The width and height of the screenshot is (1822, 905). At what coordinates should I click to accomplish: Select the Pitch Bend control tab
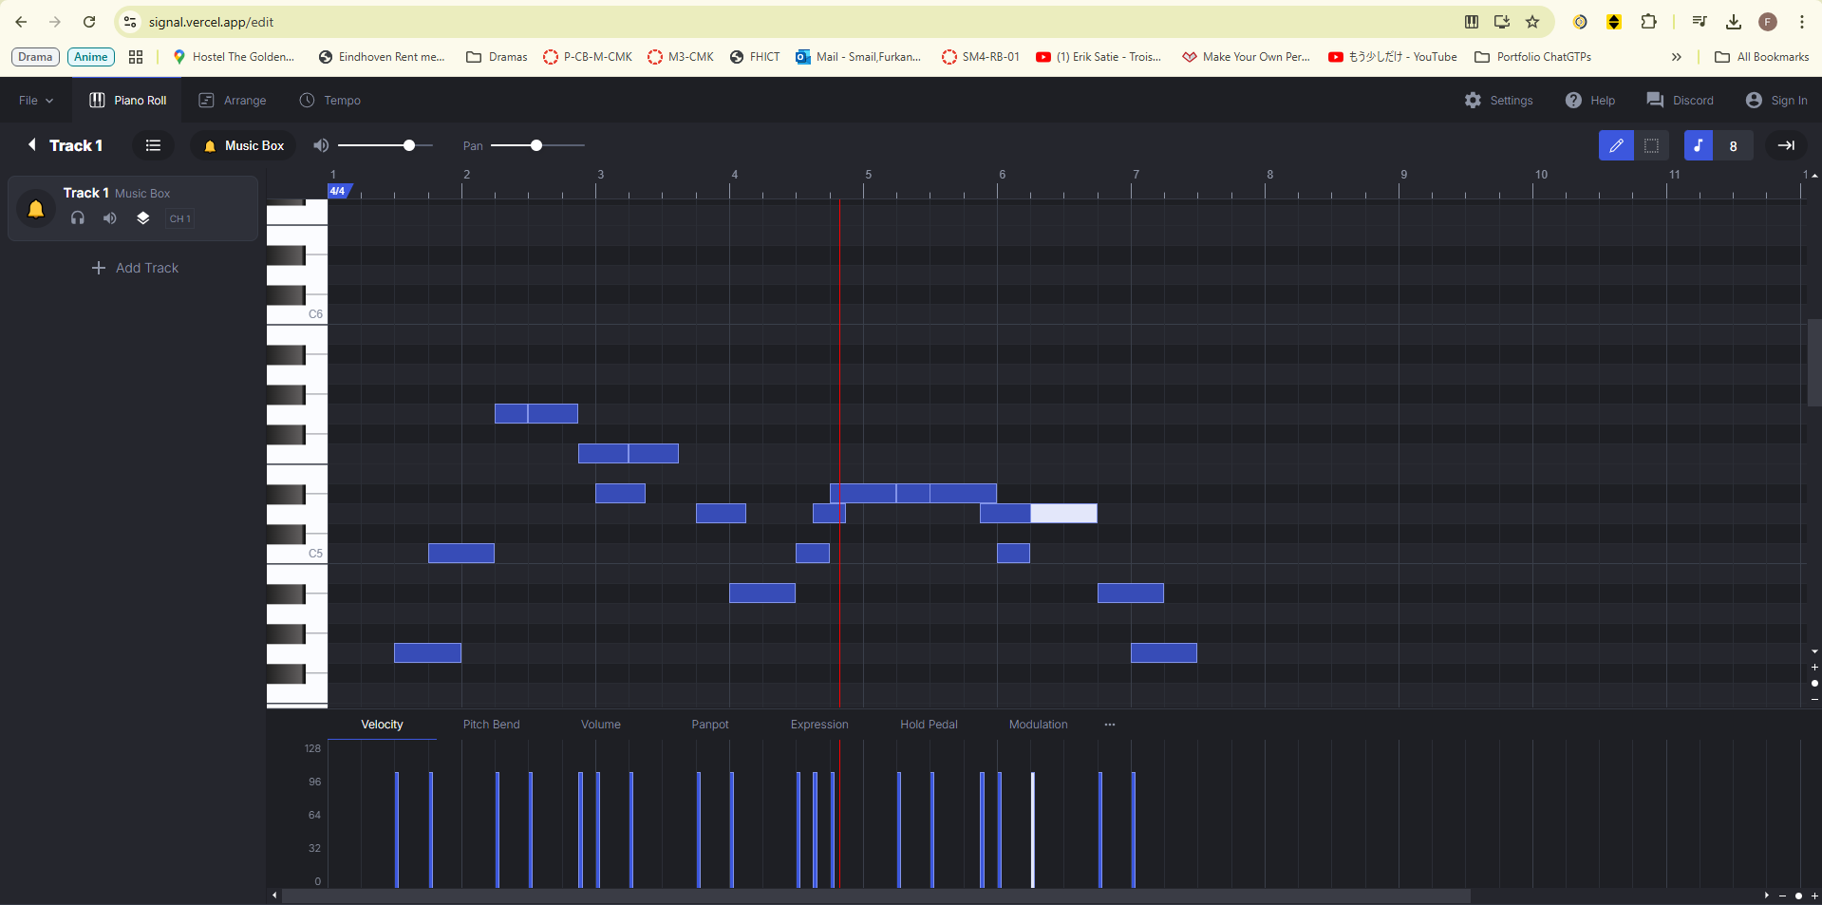(x=491, y=725)
